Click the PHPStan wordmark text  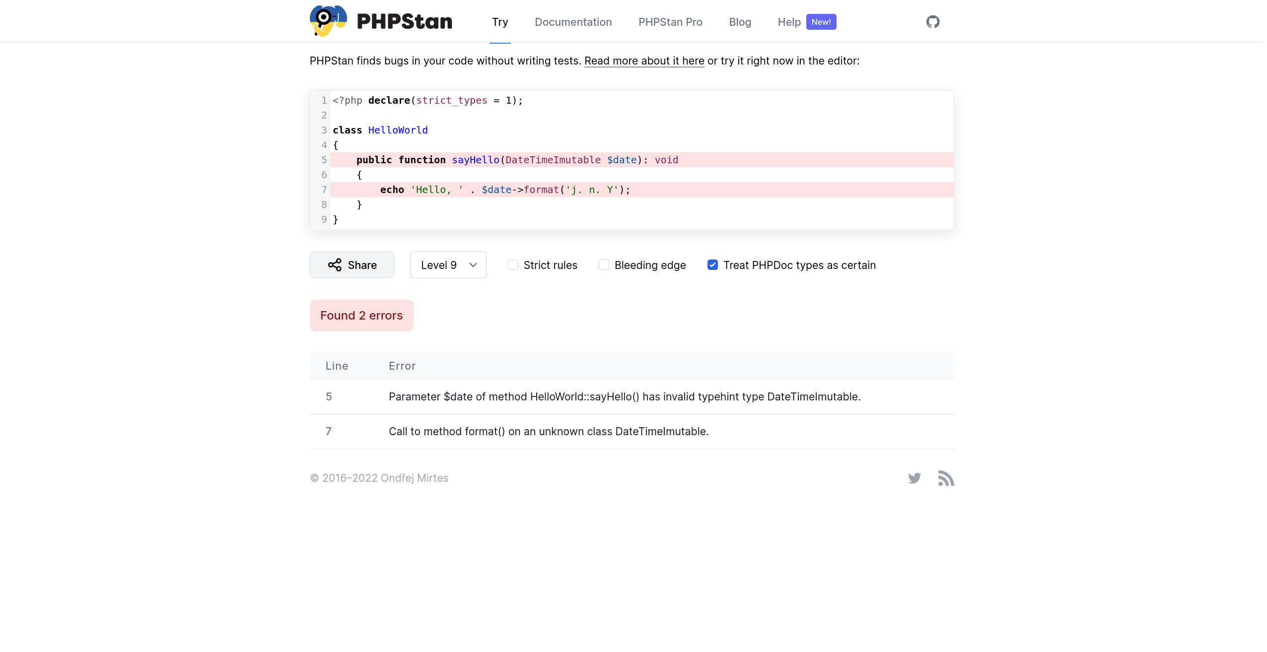[405, 21]
